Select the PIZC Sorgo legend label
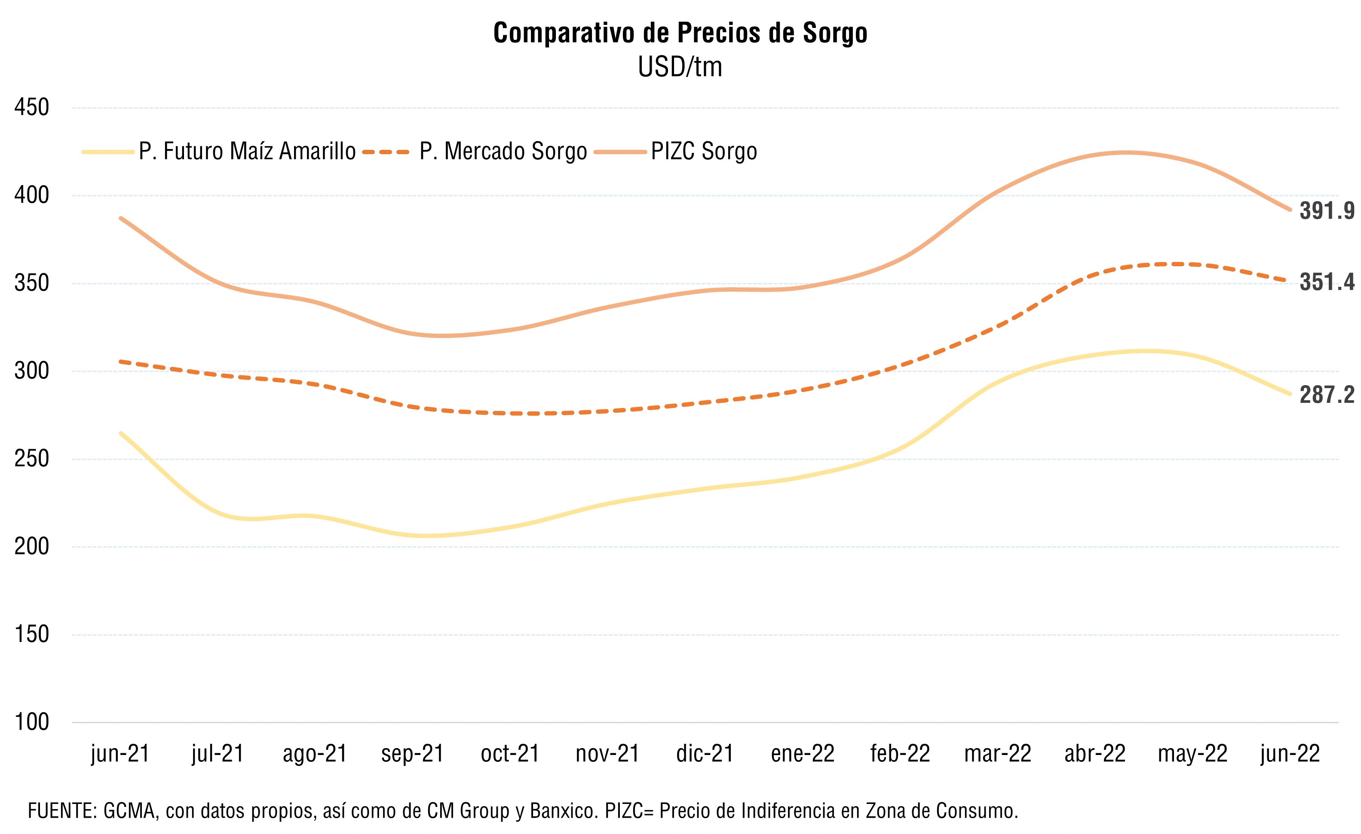Image resolution: width=1361 pixels, height=834 pixels. 704,152
